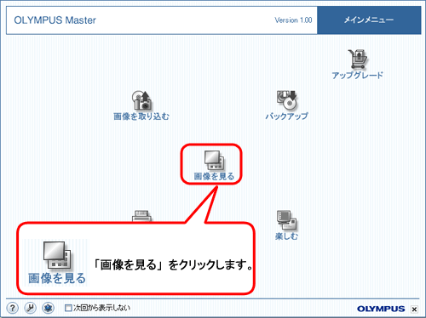Click the 画像を取り込む camera import icon
Viewport: 426px width, 318px height.
[x=141, y=100]
